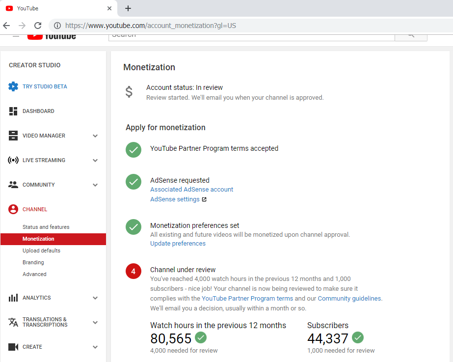
Task: Click the browser forward arrow
Action: [x=22, y=26]
